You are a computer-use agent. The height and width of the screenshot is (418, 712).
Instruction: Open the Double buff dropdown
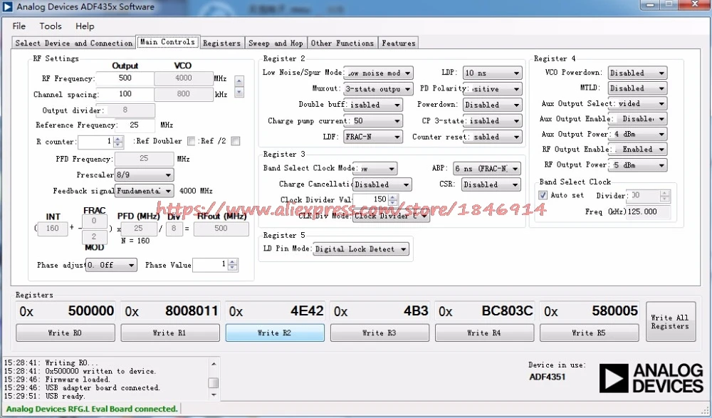point(373,105)
